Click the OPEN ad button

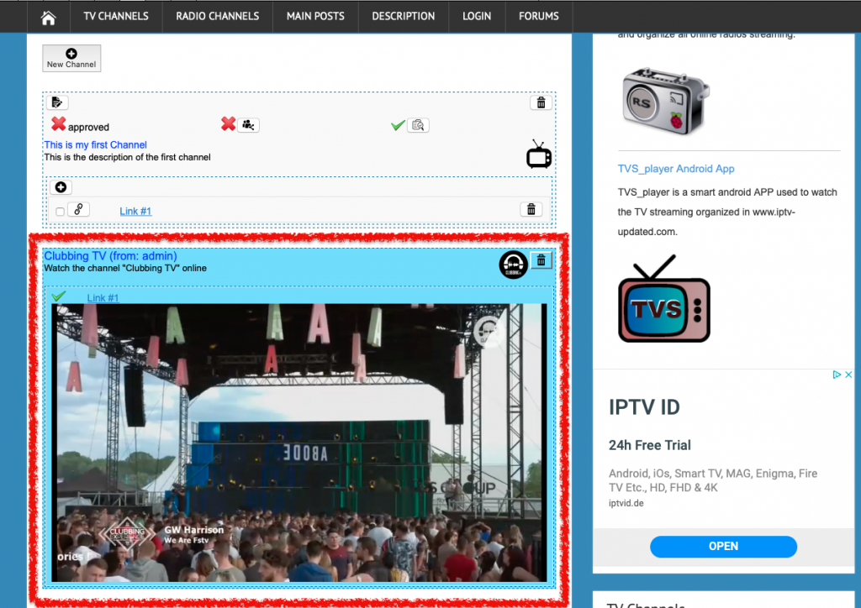tap(723, 547)
